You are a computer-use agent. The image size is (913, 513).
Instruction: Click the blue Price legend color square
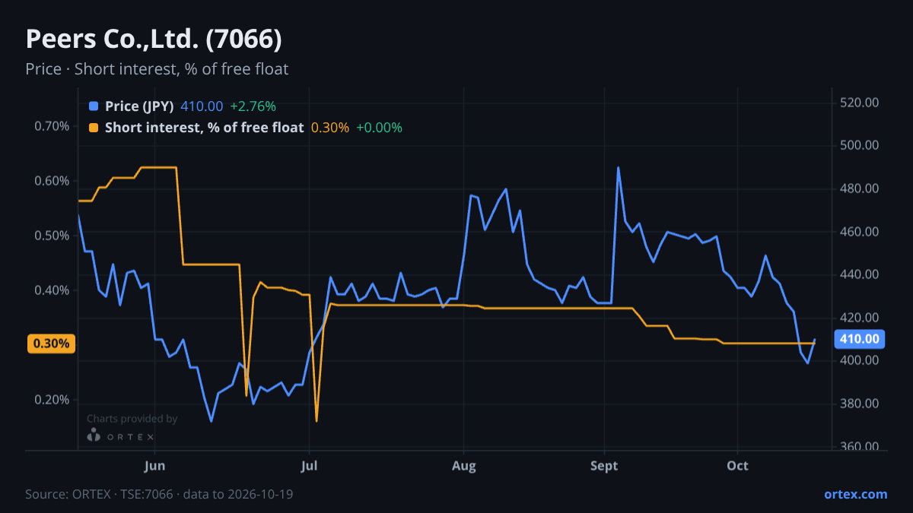pos(94,106)
